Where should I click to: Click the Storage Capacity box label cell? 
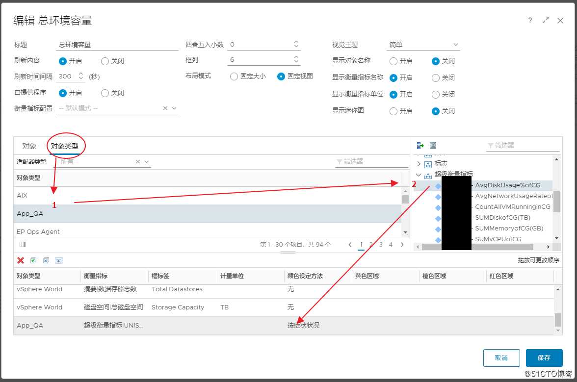[178, 307]
